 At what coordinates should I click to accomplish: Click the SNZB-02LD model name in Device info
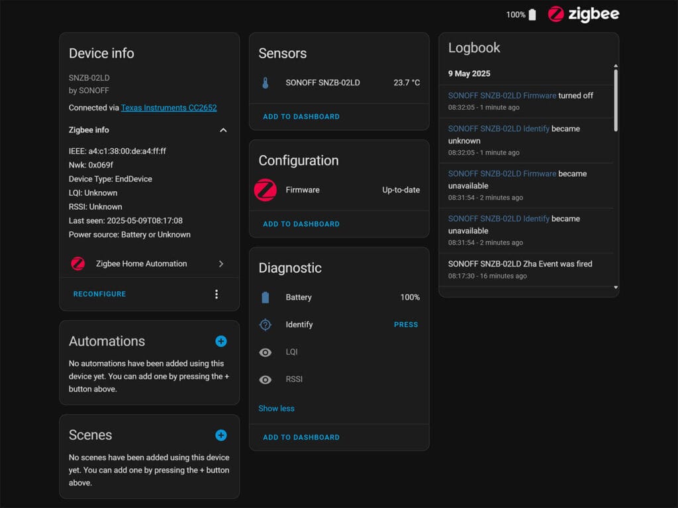click(x=89, y=78)
